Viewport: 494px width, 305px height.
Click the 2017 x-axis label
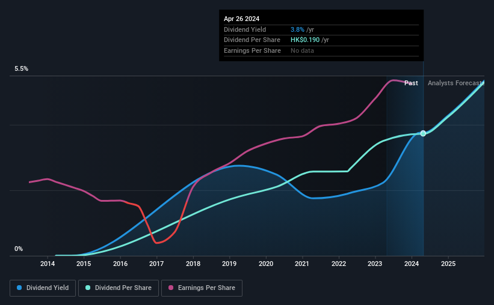[x=156, y=264]
